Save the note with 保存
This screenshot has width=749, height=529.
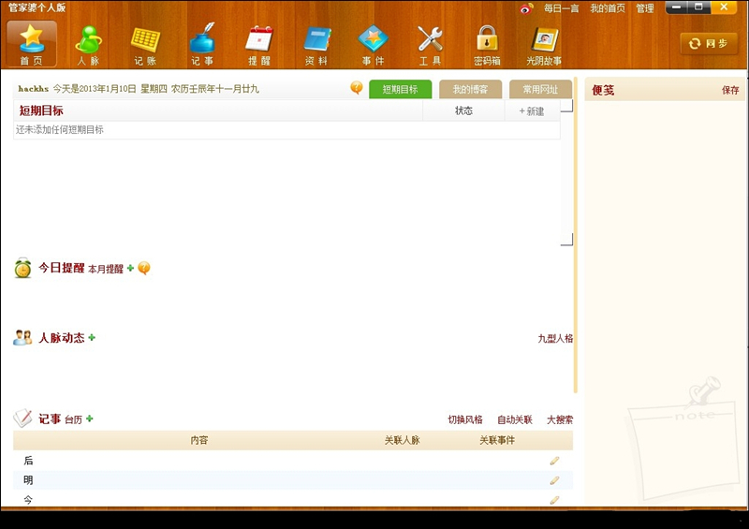pos(730,90)
